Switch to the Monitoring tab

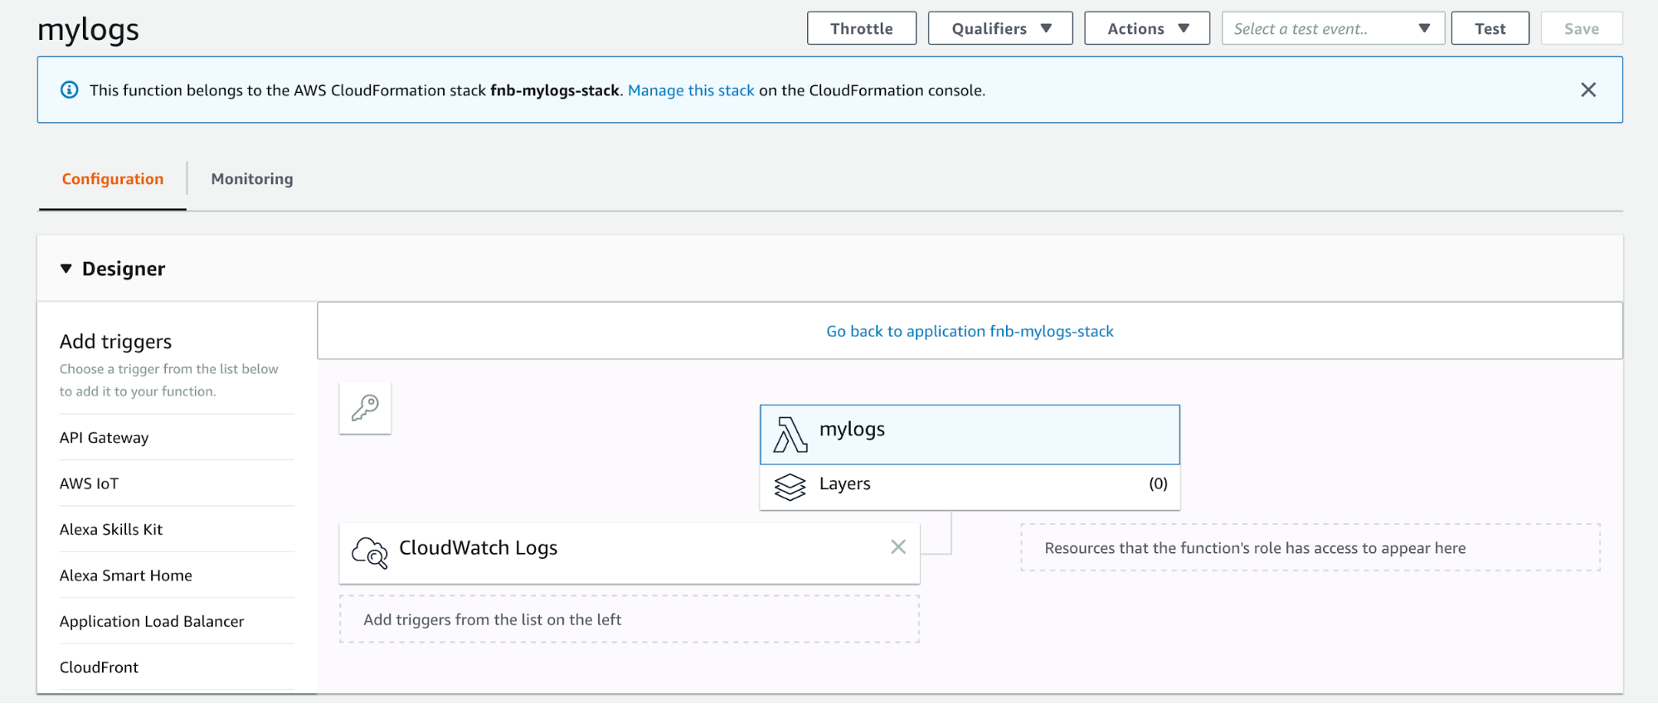[x=252, y=179]
